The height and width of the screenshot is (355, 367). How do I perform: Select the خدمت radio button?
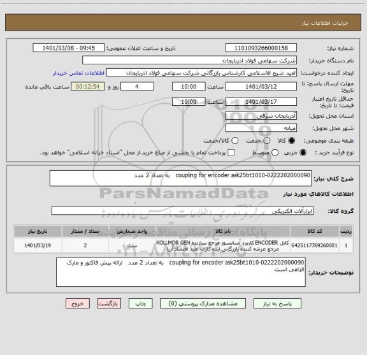pos(267,140)
